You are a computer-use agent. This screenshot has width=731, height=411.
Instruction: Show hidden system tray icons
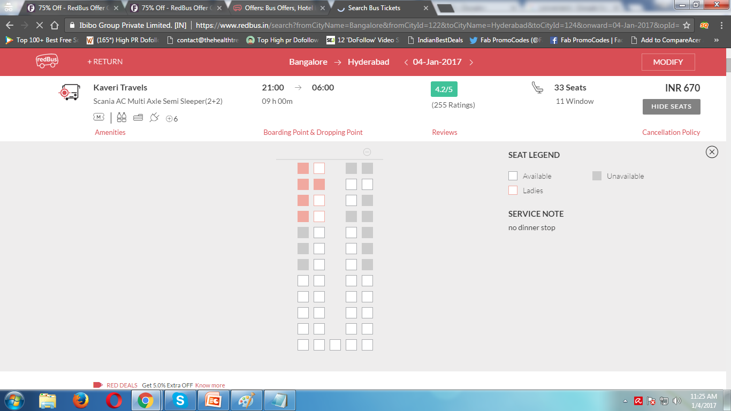point(625,401)
